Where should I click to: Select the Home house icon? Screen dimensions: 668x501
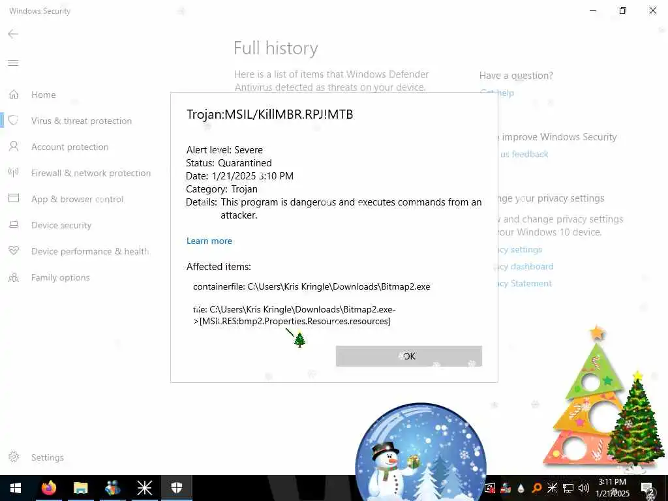click(14, 94)
